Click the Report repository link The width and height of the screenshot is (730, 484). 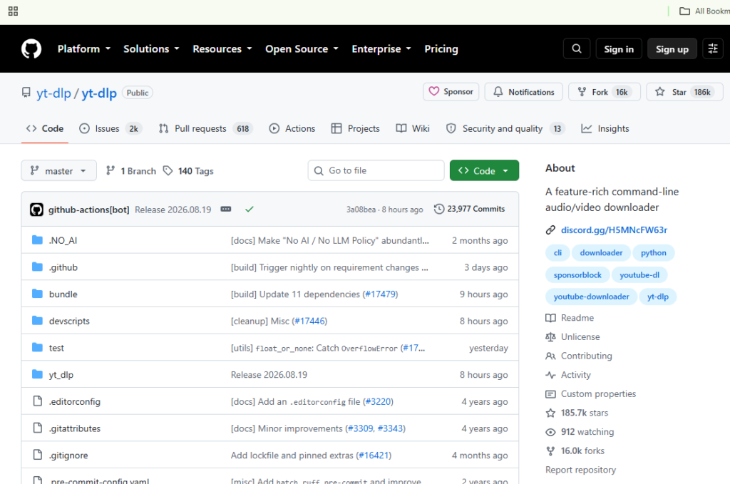coord(580,470)
